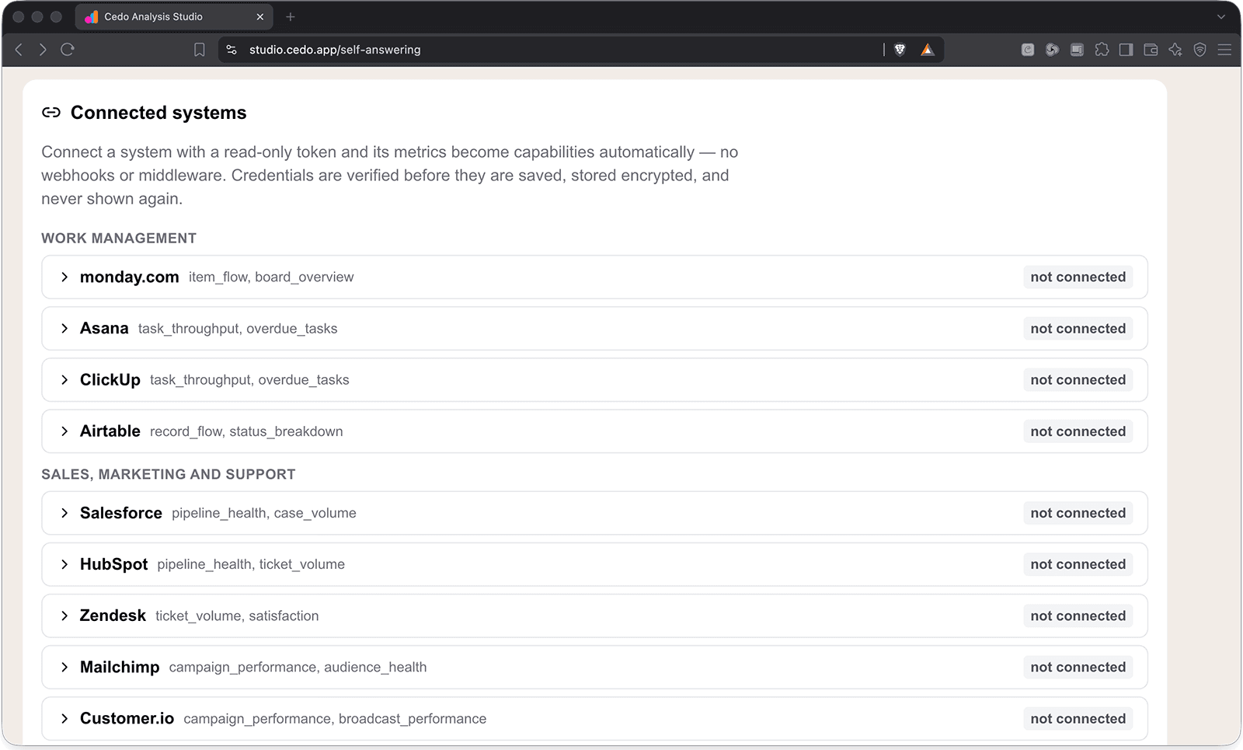Click Customer.io 'not connected' badge
Screen dimensions: 1243x750
(x=1078, y=719)
